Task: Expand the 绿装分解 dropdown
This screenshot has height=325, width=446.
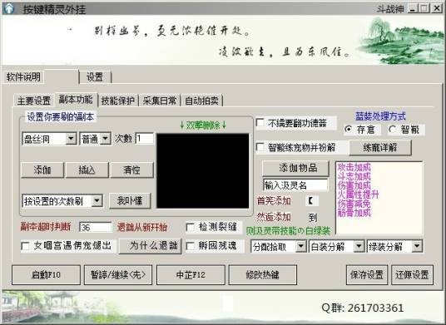Action: (417, 246)
